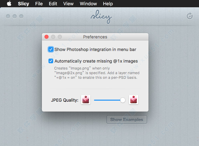Close the Preferences window with red button

47,37
